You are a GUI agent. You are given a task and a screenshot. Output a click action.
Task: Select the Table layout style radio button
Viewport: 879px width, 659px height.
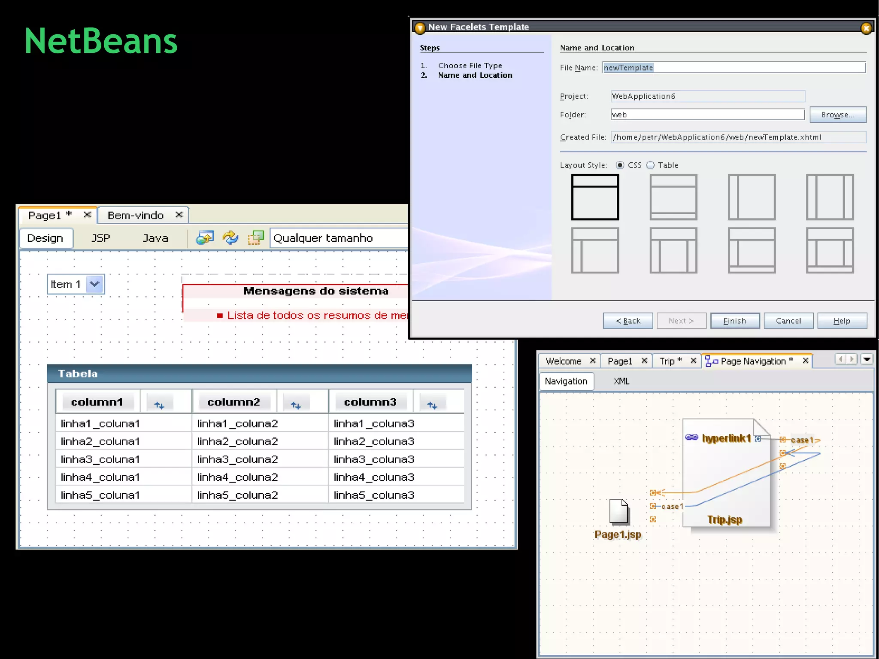tap(650, 165)
